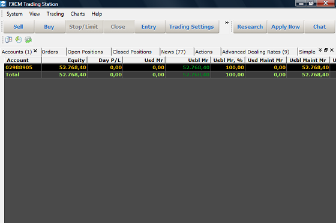Show more toolbar buttons via » overflow

227,22
